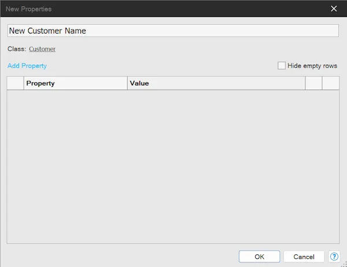This screenshot has width=347, height=267.
Task: Enable the Hide empty rows checkbox
Action: pyautogui.click(x=282, y=66)
